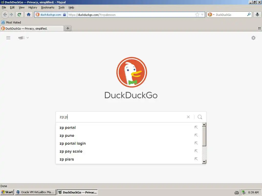Click the DuckDuckGo Mypal taskbar button
The width and height of the screenshot is (262, 196).
tap(77, 192)
